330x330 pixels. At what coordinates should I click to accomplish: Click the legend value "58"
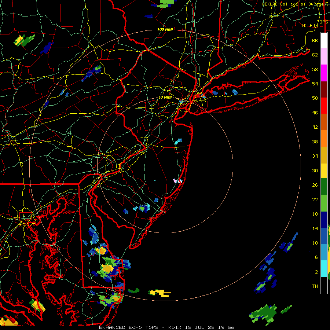coord(315,69)
